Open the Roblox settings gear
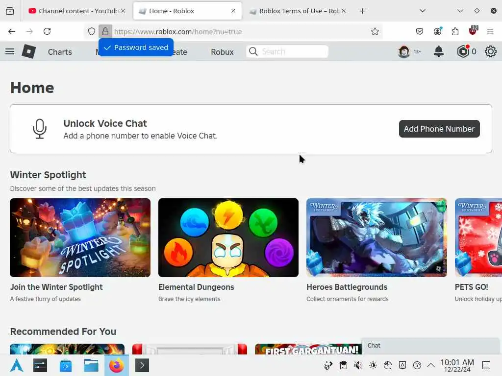This screenshot has height=376, width=502. tap(490, 51)
